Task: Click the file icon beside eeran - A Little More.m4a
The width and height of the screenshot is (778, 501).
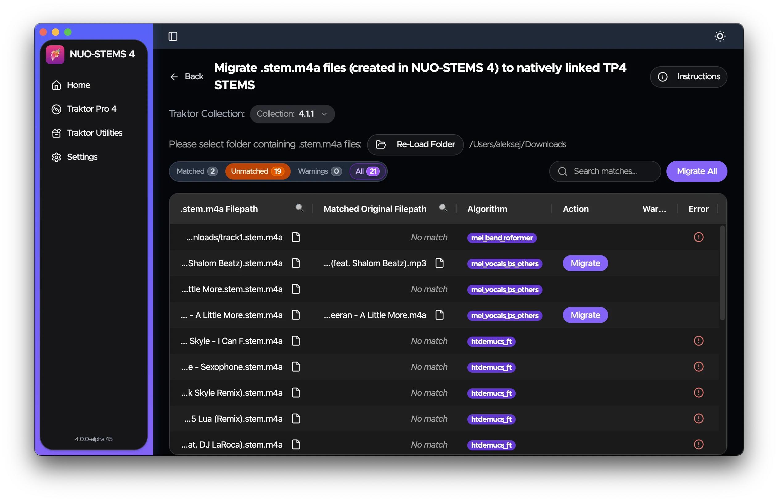Action: [439, 315]
